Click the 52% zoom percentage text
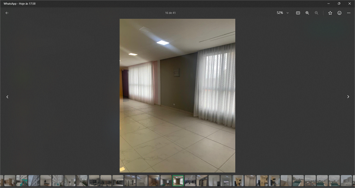 click(280, 13)
